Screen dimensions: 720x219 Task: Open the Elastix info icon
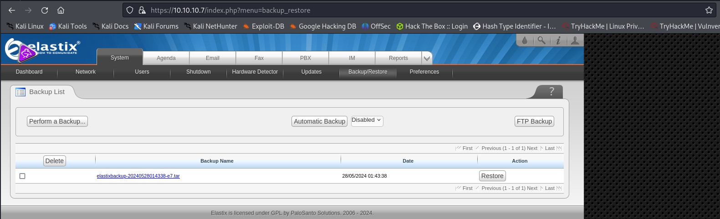click(558, 40)
